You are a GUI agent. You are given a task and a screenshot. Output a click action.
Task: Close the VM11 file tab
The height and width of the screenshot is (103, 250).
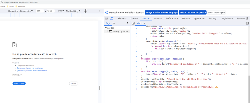[x=145, y=23]
